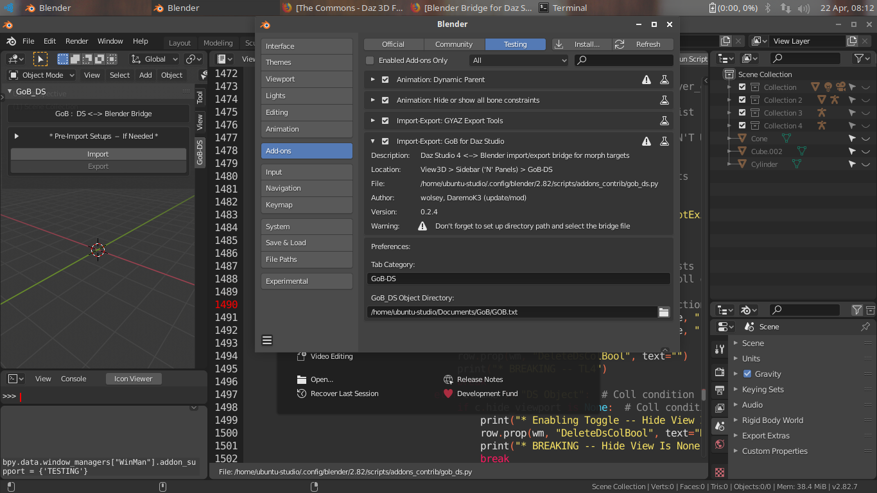Open the Keymap preferences section
The width and height of the screenshot is (877, 493).
tap(307, 205)
